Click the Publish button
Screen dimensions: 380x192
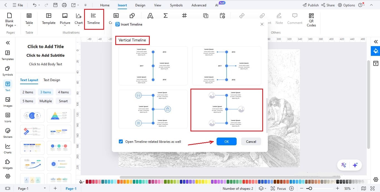(x=311, y=5)
